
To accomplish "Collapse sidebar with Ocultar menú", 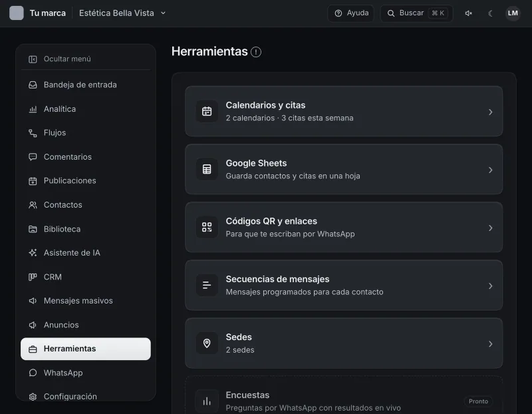I will (x=86, y=59).
